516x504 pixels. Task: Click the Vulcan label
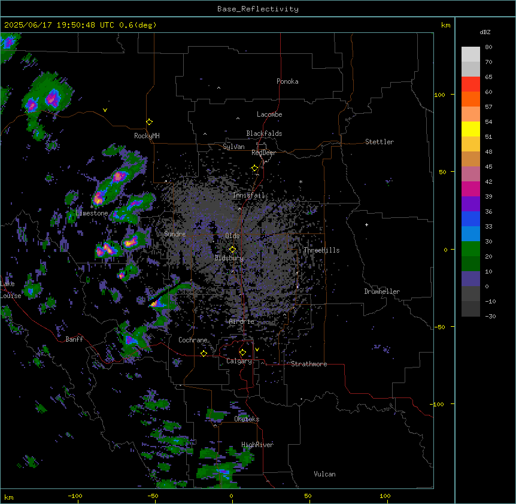(x=325, y=474)
